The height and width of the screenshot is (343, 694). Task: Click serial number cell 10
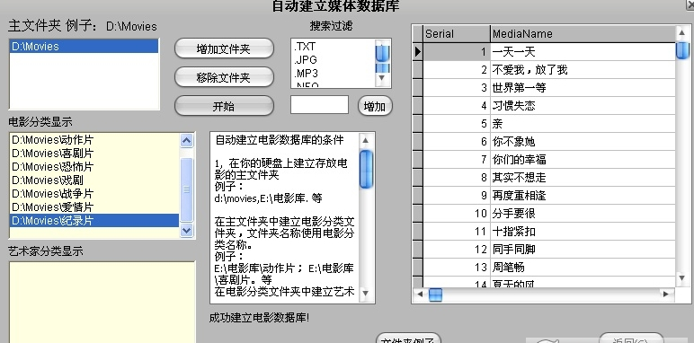(x=457, y=214)
